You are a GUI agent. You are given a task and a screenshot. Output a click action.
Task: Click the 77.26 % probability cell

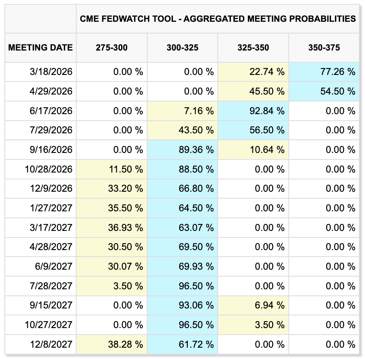coord(338,72)
